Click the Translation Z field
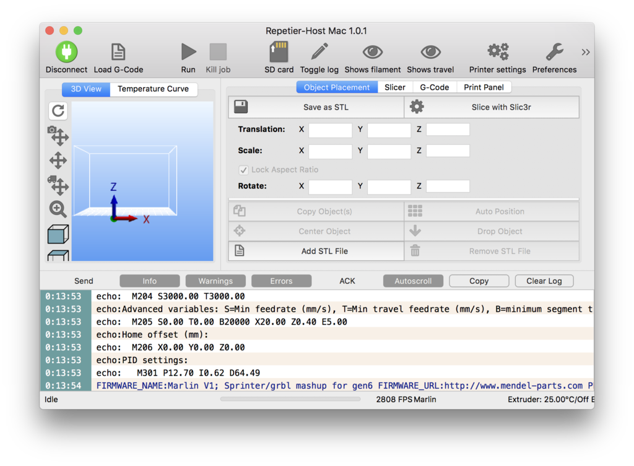The image size is (634, 466). click(x=448, y=130)
